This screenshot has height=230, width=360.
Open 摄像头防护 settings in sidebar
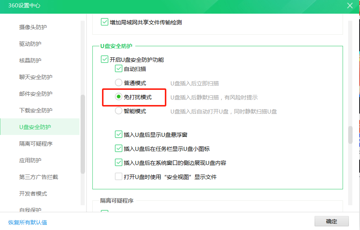coord(33,27)
